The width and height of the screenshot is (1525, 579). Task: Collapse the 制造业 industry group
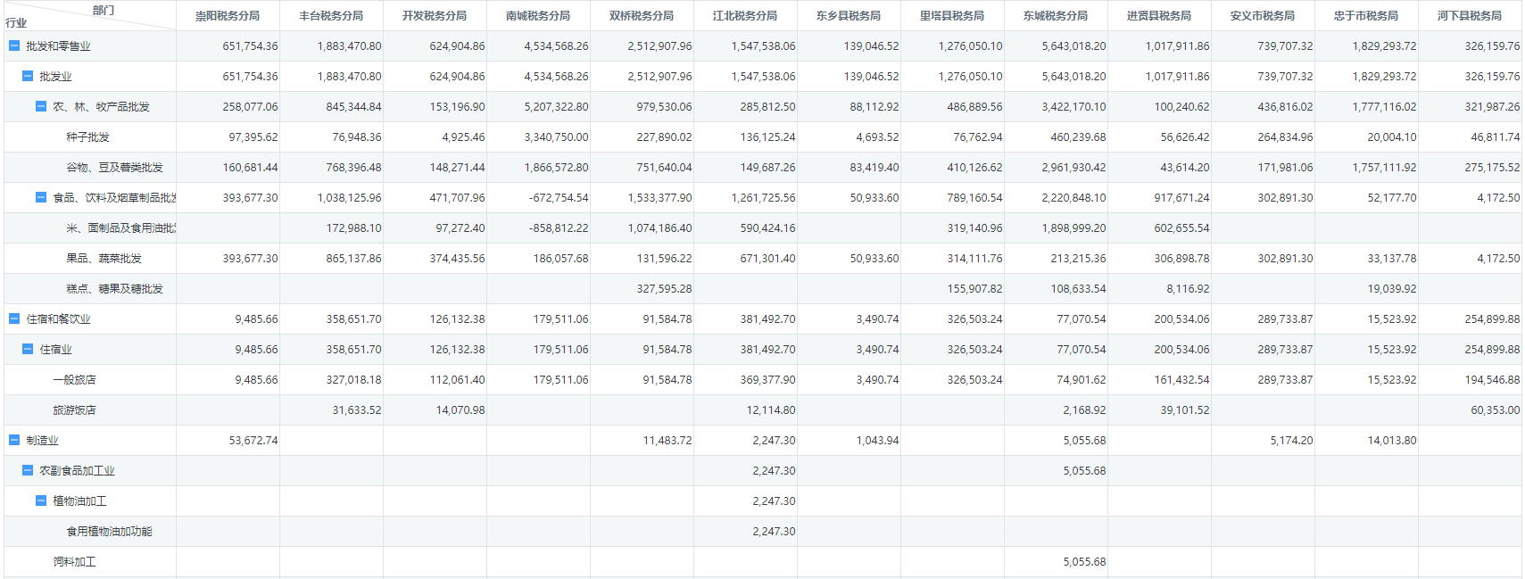pos(14,440)
